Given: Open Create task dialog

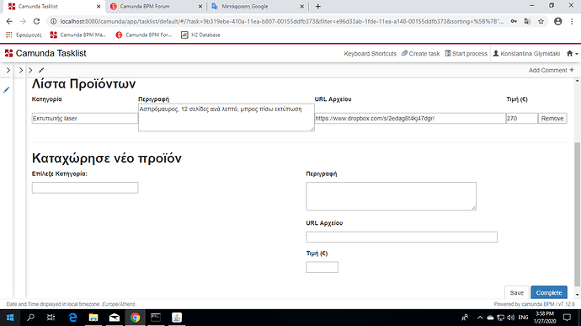Looking at the screenshot, I should (420, 54).
